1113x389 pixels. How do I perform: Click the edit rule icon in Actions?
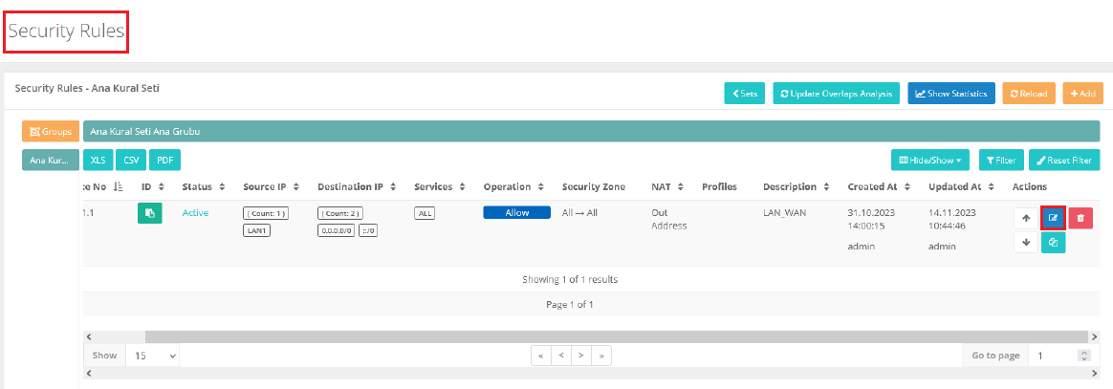pos(1053,218)
